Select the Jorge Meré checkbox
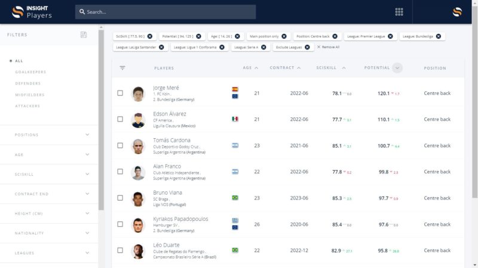Screen dimensions: 478x268 click(120, 93)
